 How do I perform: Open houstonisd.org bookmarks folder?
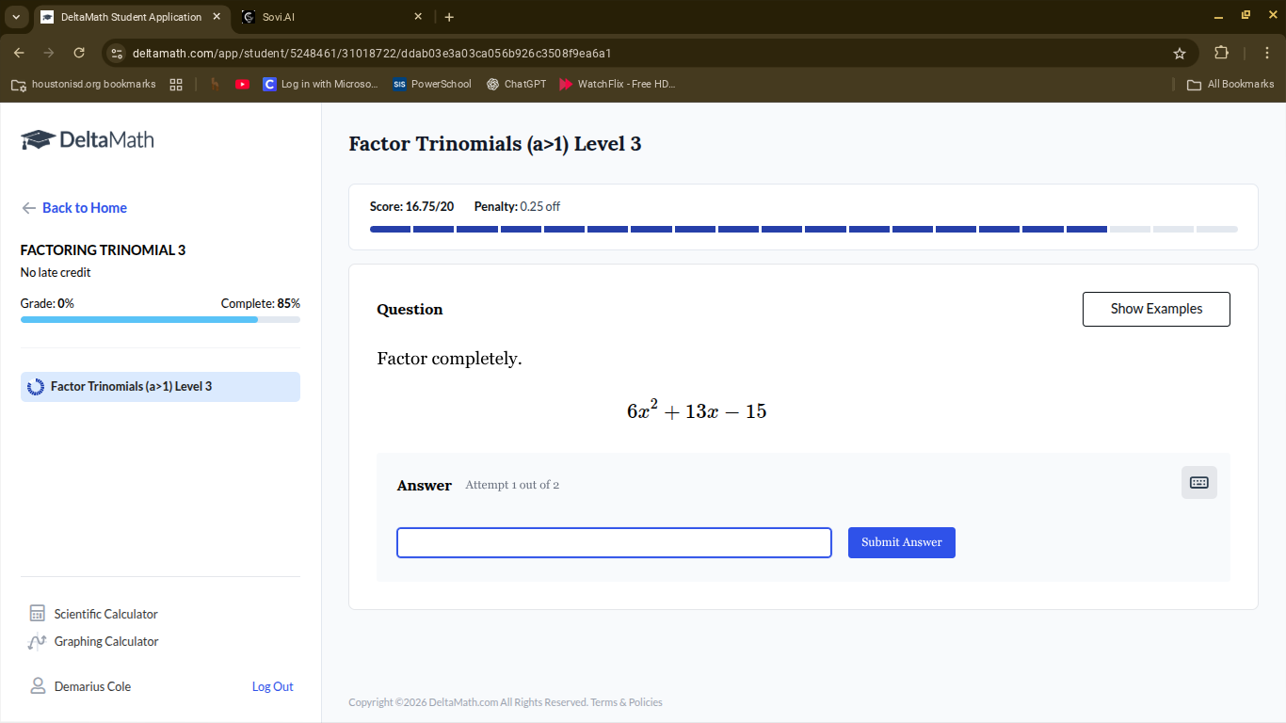[84, 84]
